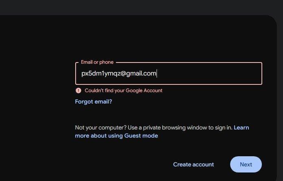Select the Create account button
The width and height of the screenshot is (283, 181).
click(x=193, y=164)
